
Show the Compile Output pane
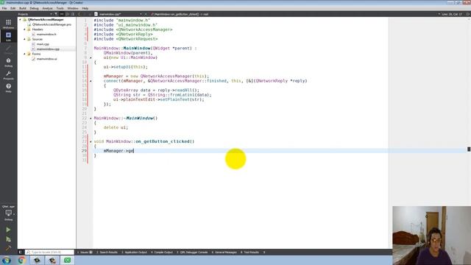[162, 252]
